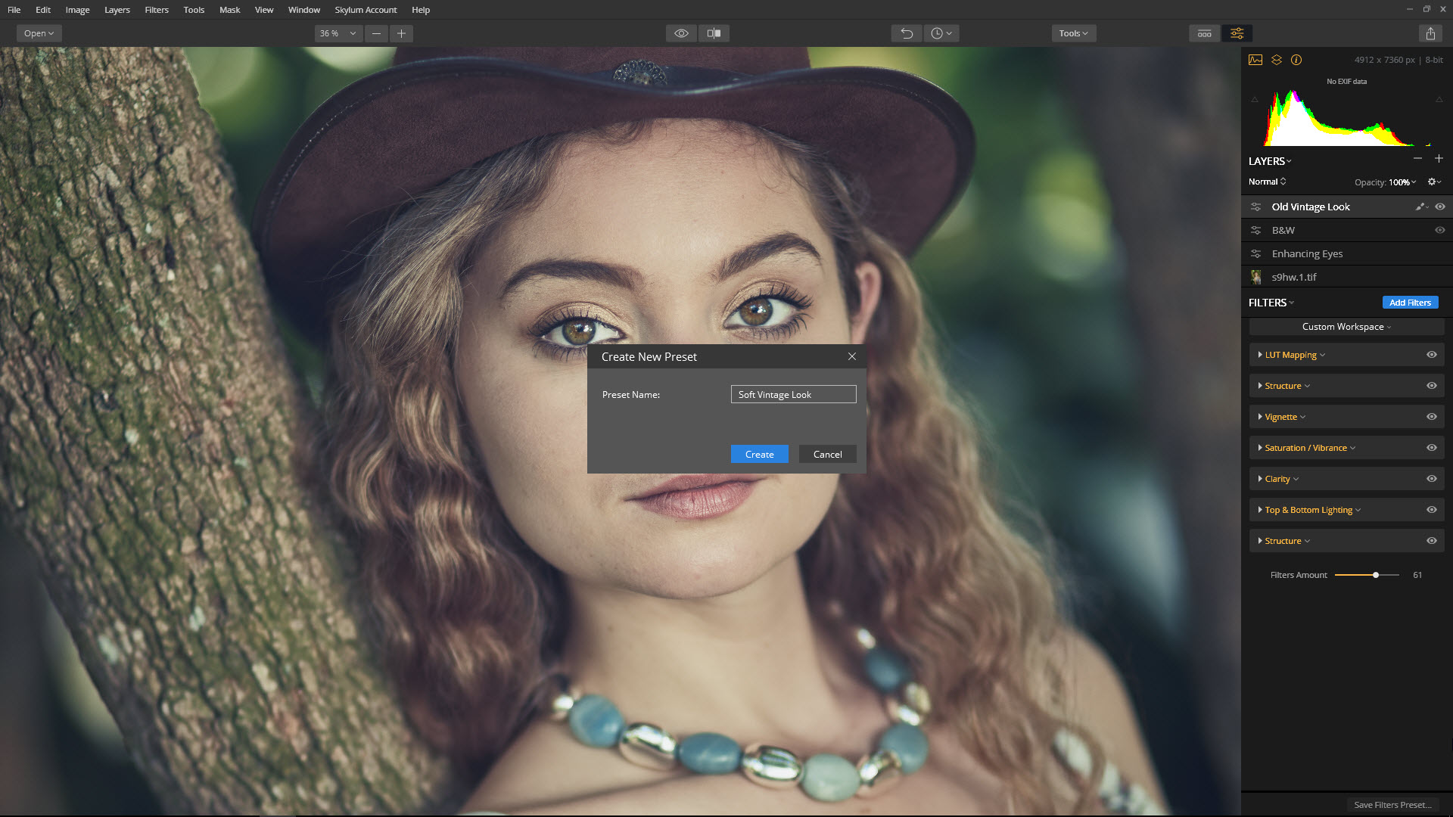The image size is (1453, 817).
Task: Show the histogram panel icon
Action: click(x=1255, y=60)
